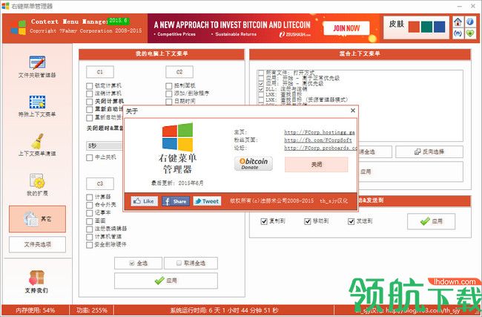Click the Facebook Like button
Screen dimensions: 482x317
144,201
